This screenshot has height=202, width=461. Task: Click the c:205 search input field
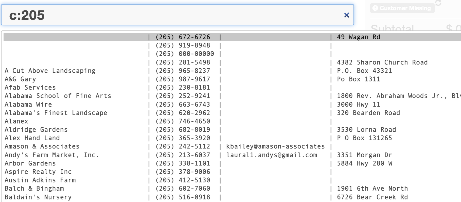click(x=172, y=15)
